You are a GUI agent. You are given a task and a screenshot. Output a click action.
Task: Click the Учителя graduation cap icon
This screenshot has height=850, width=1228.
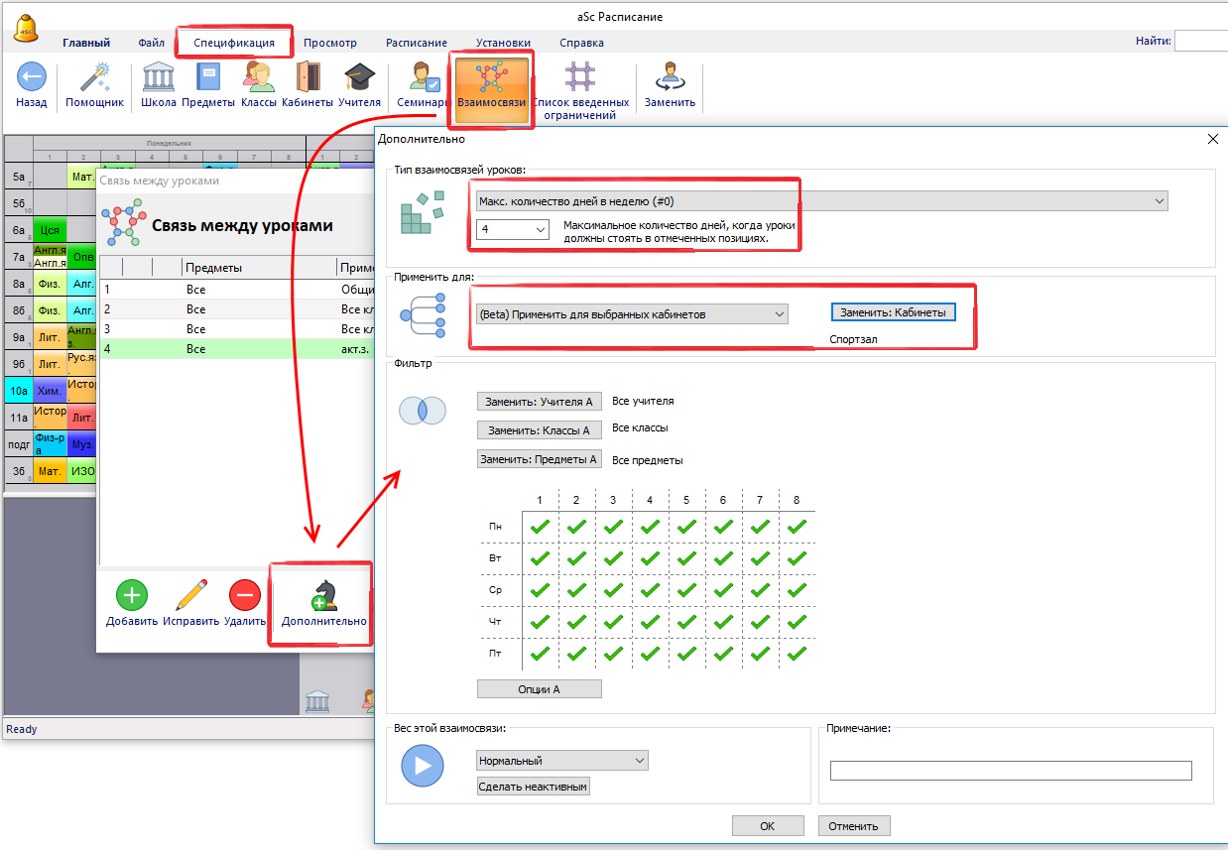point(359,78)
